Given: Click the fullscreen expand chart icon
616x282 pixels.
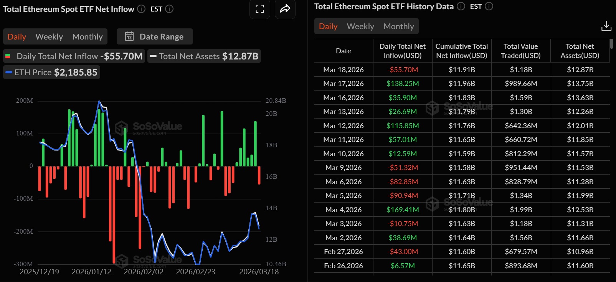Looking at the screenshot, I should (x=260, y=9).
